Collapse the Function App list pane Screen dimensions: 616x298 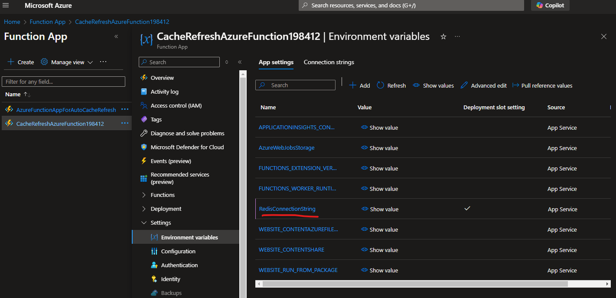coord(116,36)
